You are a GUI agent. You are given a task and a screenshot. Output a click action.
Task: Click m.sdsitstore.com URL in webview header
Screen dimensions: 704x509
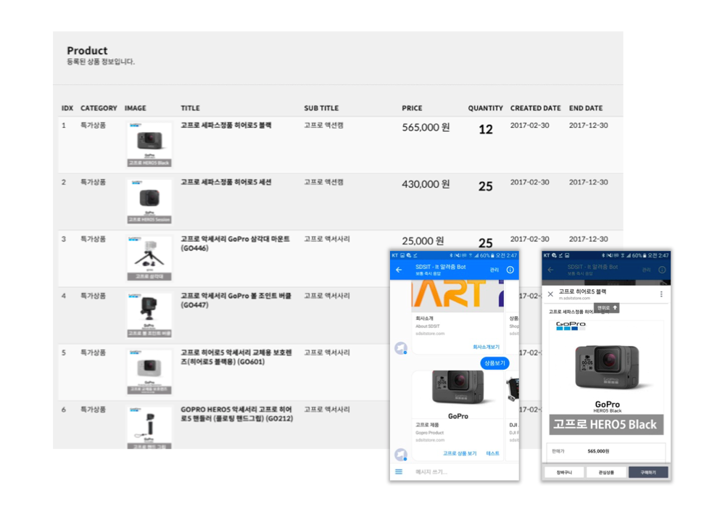(574, 299)
